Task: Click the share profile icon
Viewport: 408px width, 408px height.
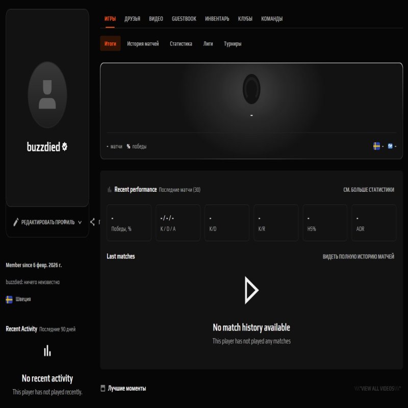Action: pos(93,221)
